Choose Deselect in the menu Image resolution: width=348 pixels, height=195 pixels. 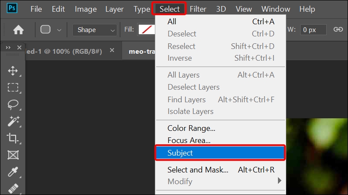point(221,34)
